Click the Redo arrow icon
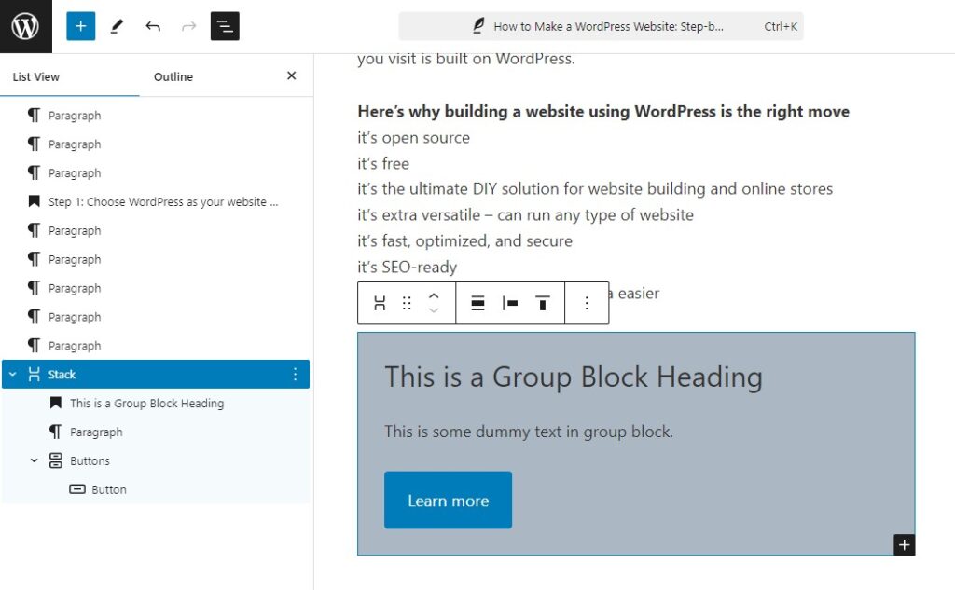Image resolution: width=955 pixels, height=590 pixels. coord(188,26)
